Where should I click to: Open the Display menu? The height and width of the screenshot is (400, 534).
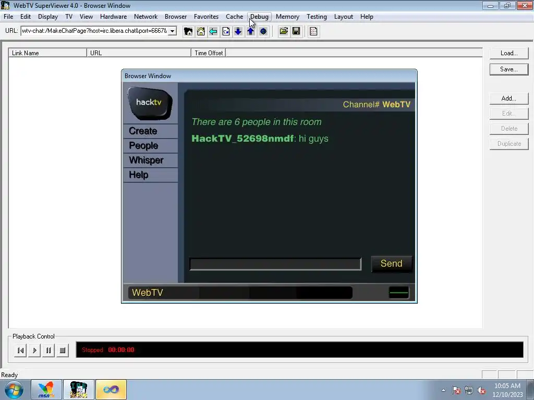[x=48, y=17]
